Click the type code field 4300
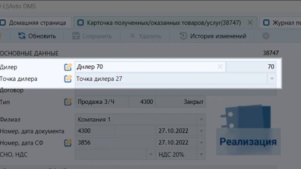The width and height of the screenshot is (301, 169). point(142,102)
